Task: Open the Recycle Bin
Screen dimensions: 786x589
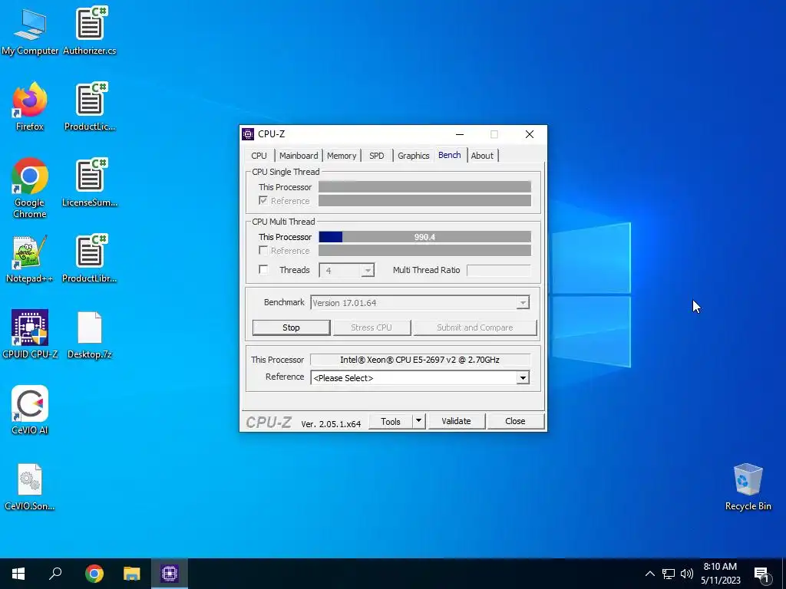Action: pyautogui.click(x=748, y=487)
